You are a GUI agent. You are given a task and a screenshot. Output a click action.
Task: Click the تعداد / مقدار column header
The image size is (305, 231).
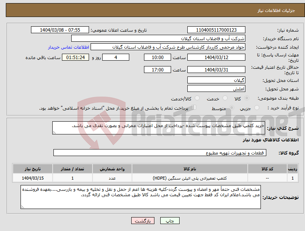(72, 169)
